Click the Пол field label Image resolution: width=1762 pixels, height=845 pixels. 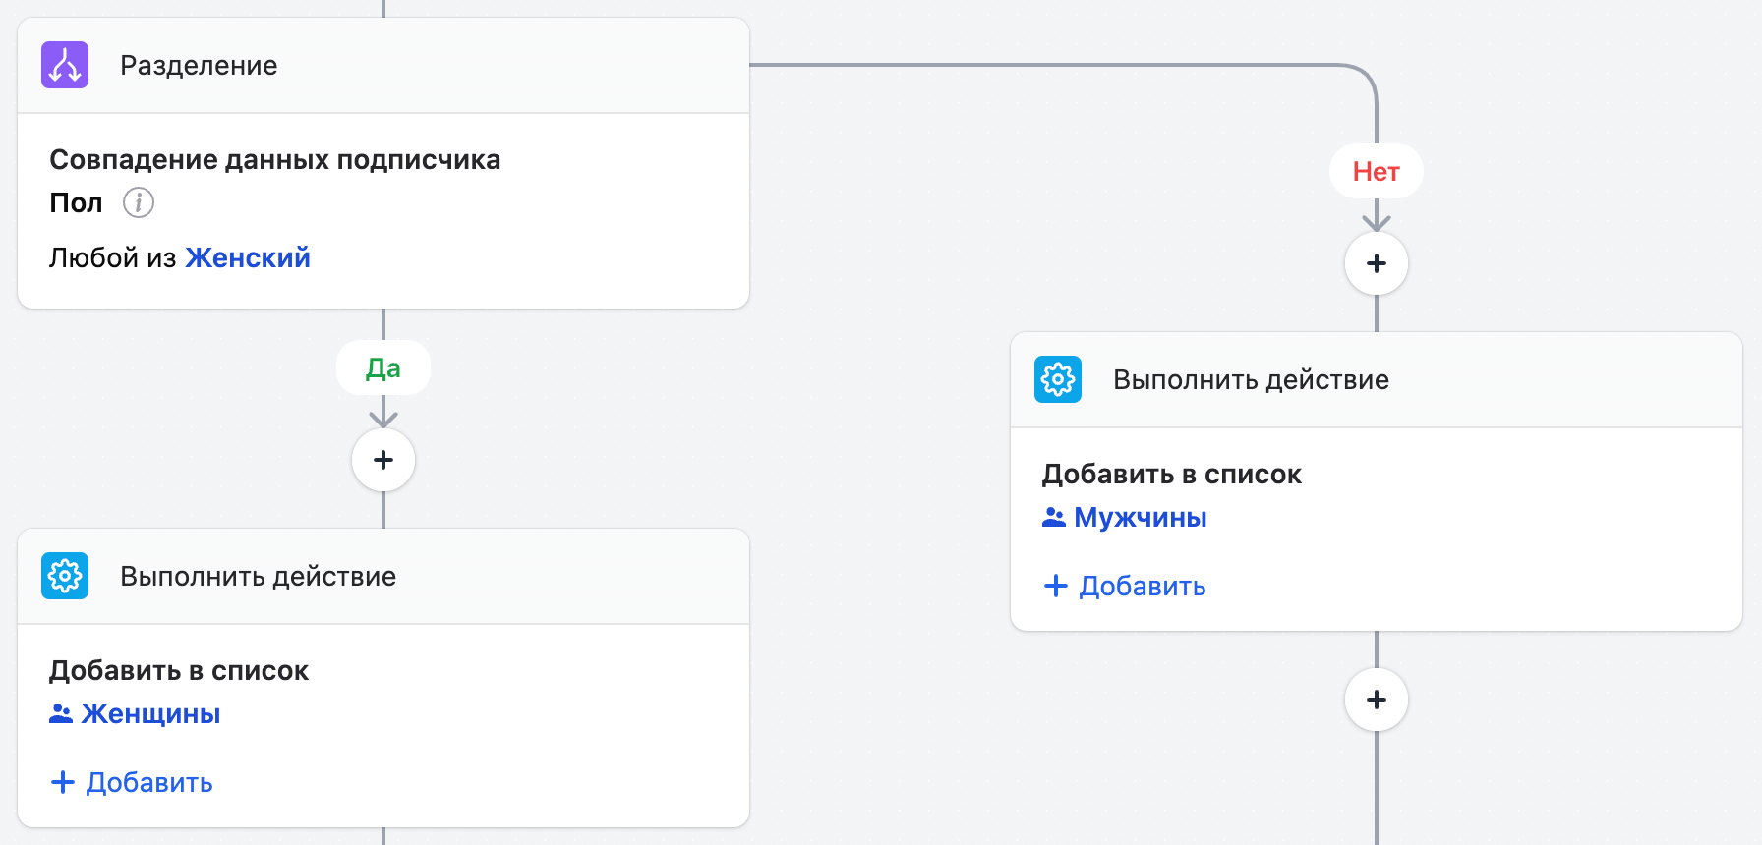76,202
